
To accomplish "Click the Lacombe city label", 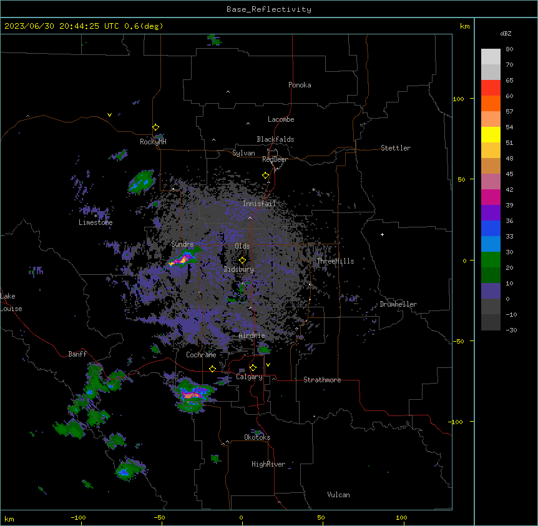I will (x=281, y=119).
